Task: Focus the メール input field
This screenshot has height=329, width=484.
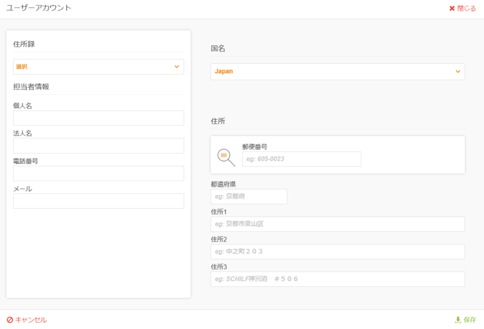Action: tap(99, 201)
